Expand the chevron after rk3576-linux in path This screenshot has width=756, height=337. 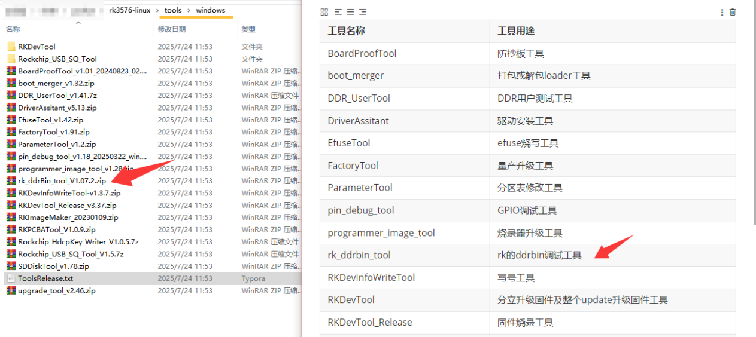point(157,10)
